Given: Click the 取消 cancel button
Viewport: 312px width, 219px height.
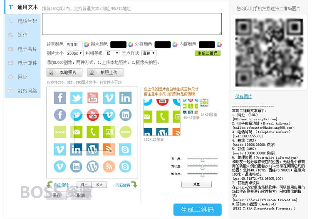Looking at the screenshot, I should pos(81,196).
